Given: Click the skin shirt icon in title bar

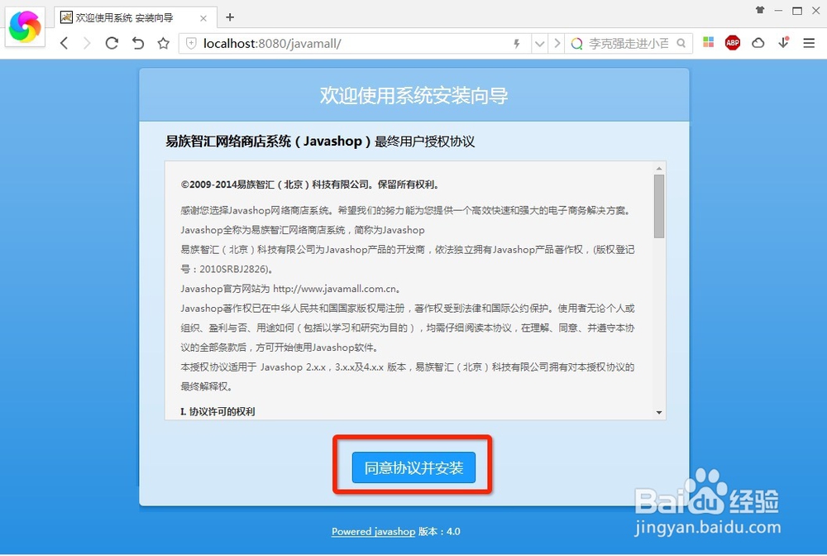Looking at the screenshot, I should [x=760, y=10].
